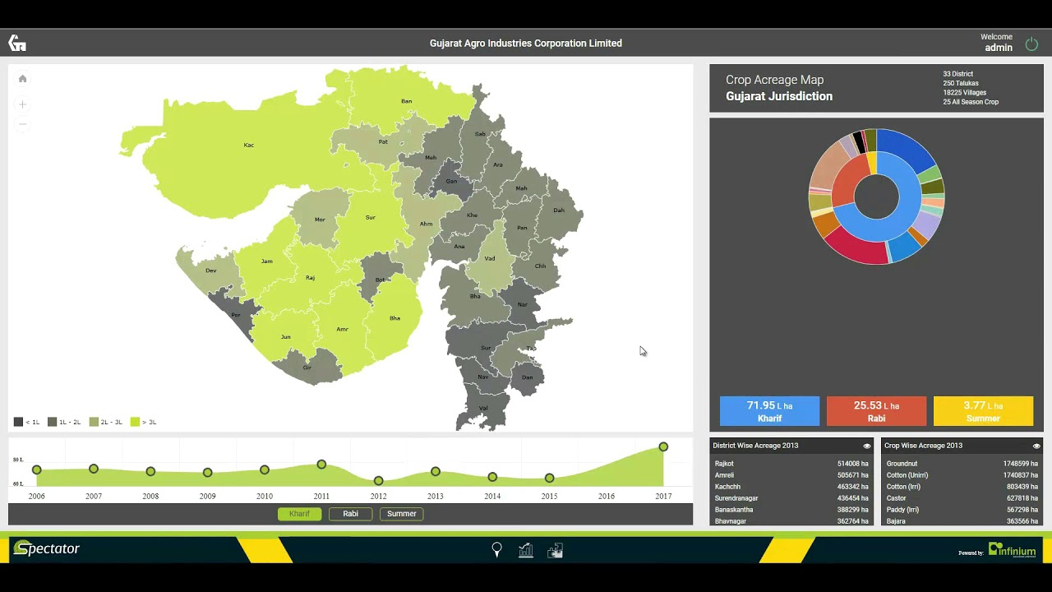
Task: Click the Cotton (Irri) row in the crop list
Action: 962,487
